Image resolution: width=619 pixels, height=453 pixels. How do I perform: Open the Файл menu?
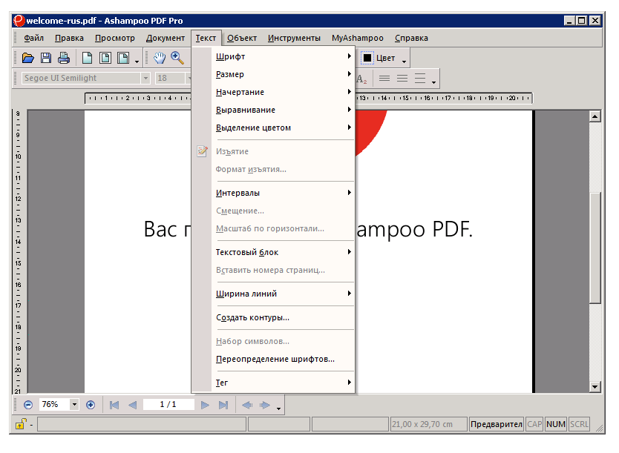pyautogui.click(x=33, y=38)
